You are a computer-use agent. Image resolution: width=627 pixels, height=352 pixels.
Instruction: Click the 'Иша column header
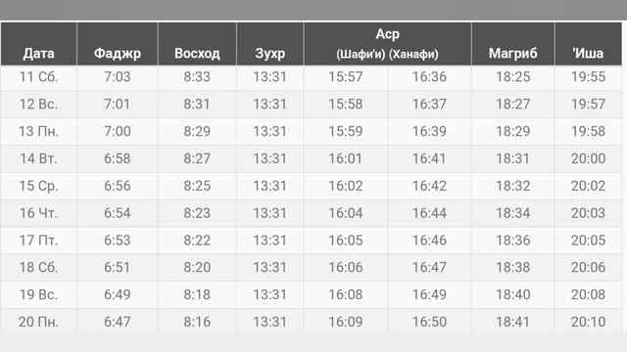point(588,53)
